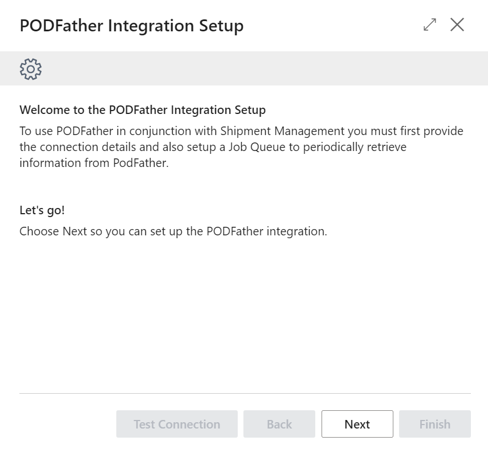Select the Test Connection button
Viewport: 488px width, 457px height.
tap(176, 424)
